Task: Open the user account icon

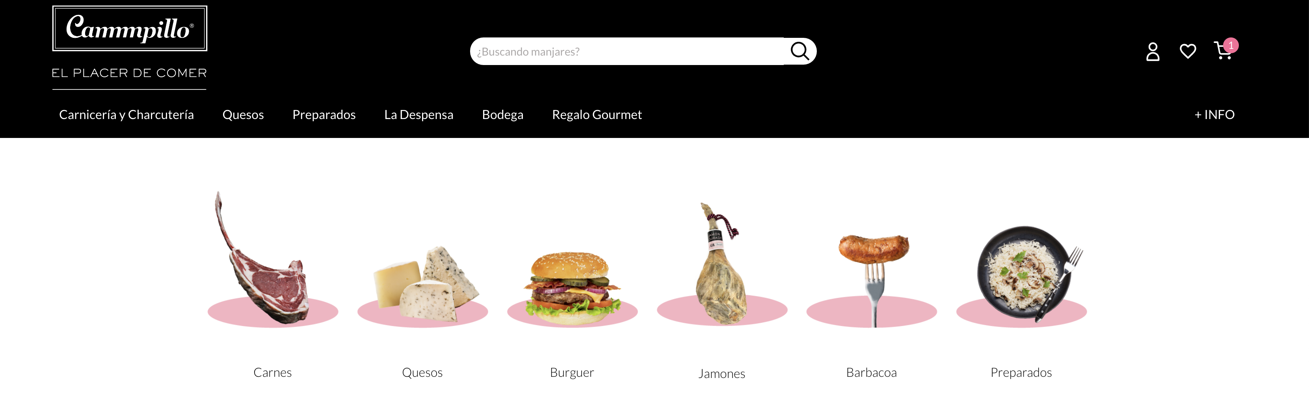Action: click(x=1153, y=51)
